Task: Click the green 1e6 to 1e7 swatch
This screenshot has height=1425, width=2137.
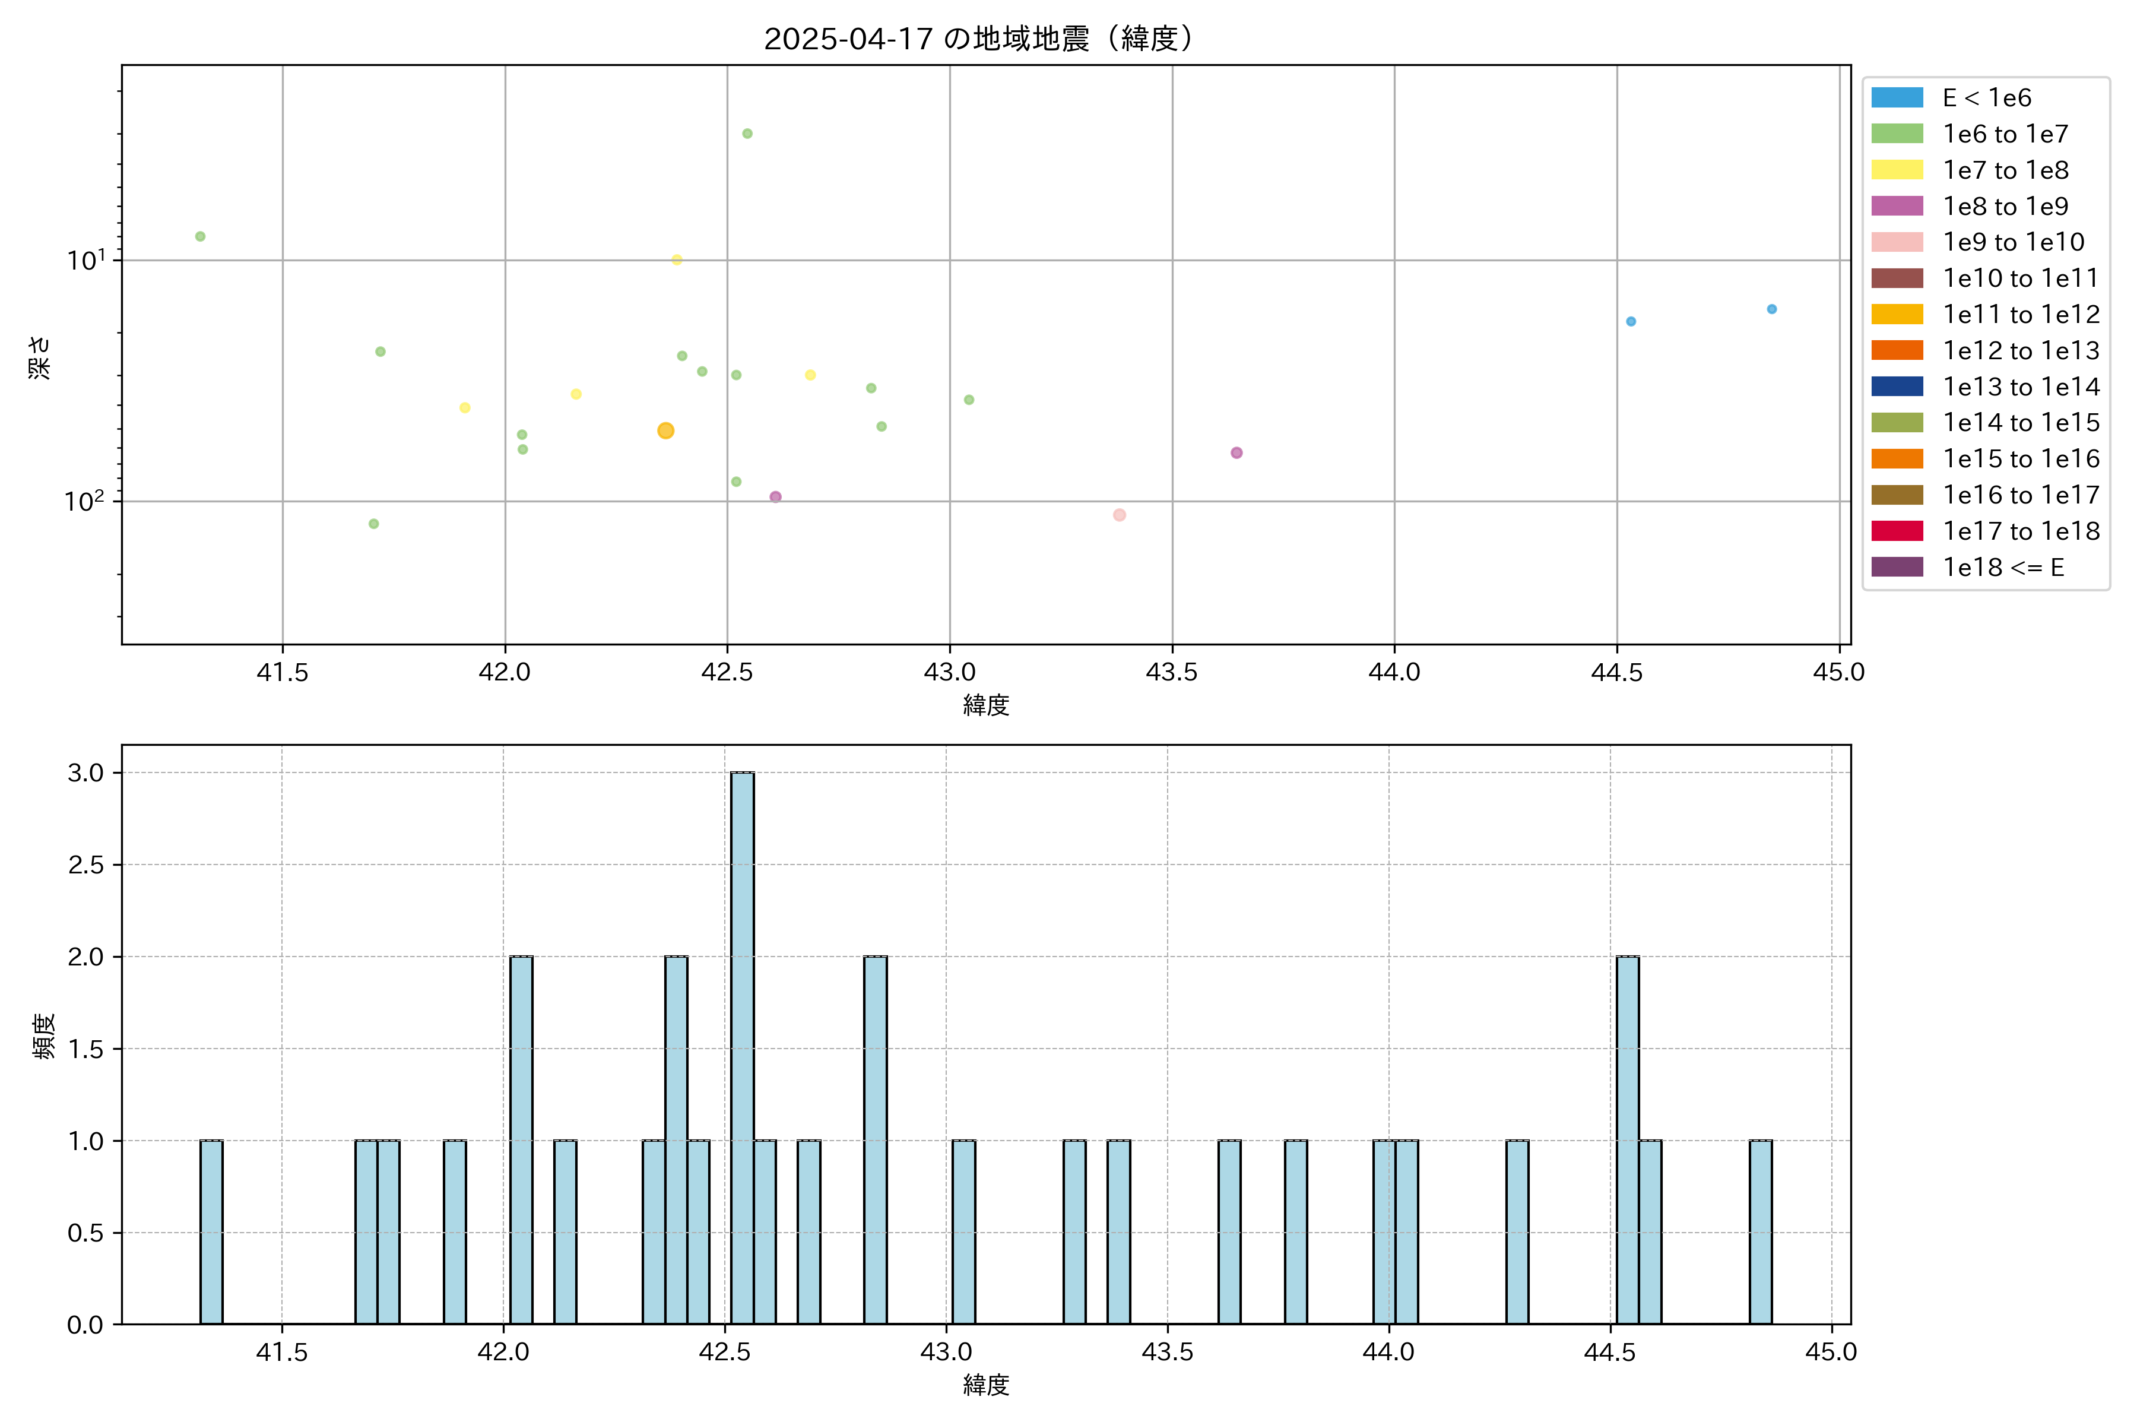Action: click(1896, 134)
